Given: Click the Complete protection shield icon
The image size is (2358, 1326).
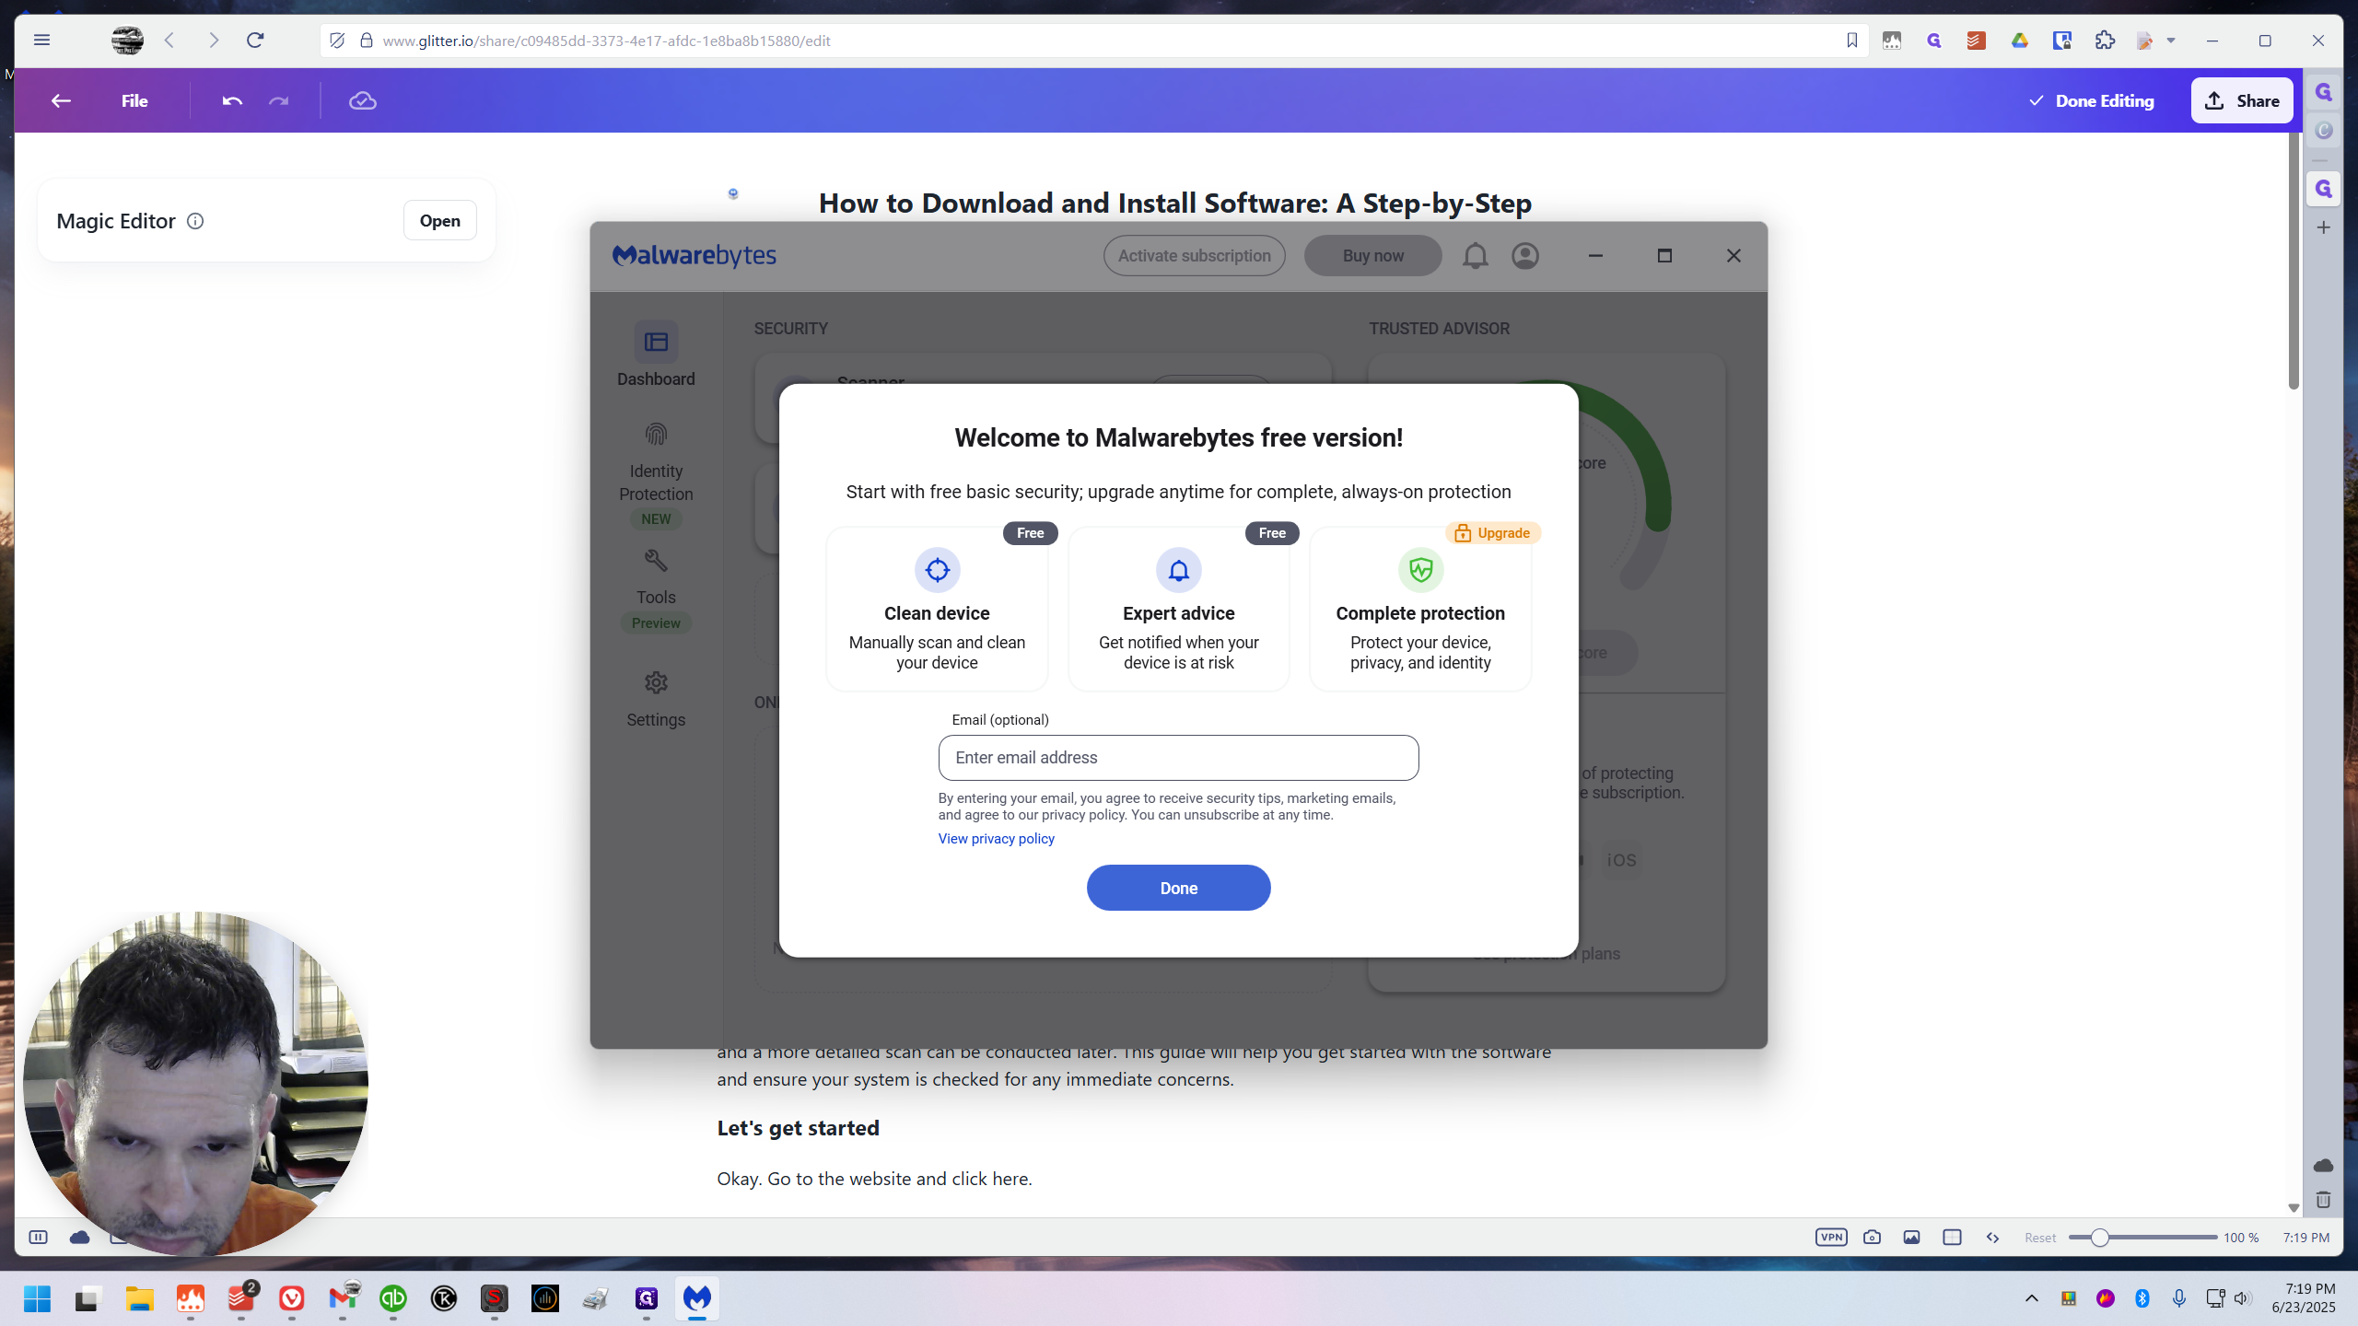Looking at the screenshot, I should [x=1420, y=570].
